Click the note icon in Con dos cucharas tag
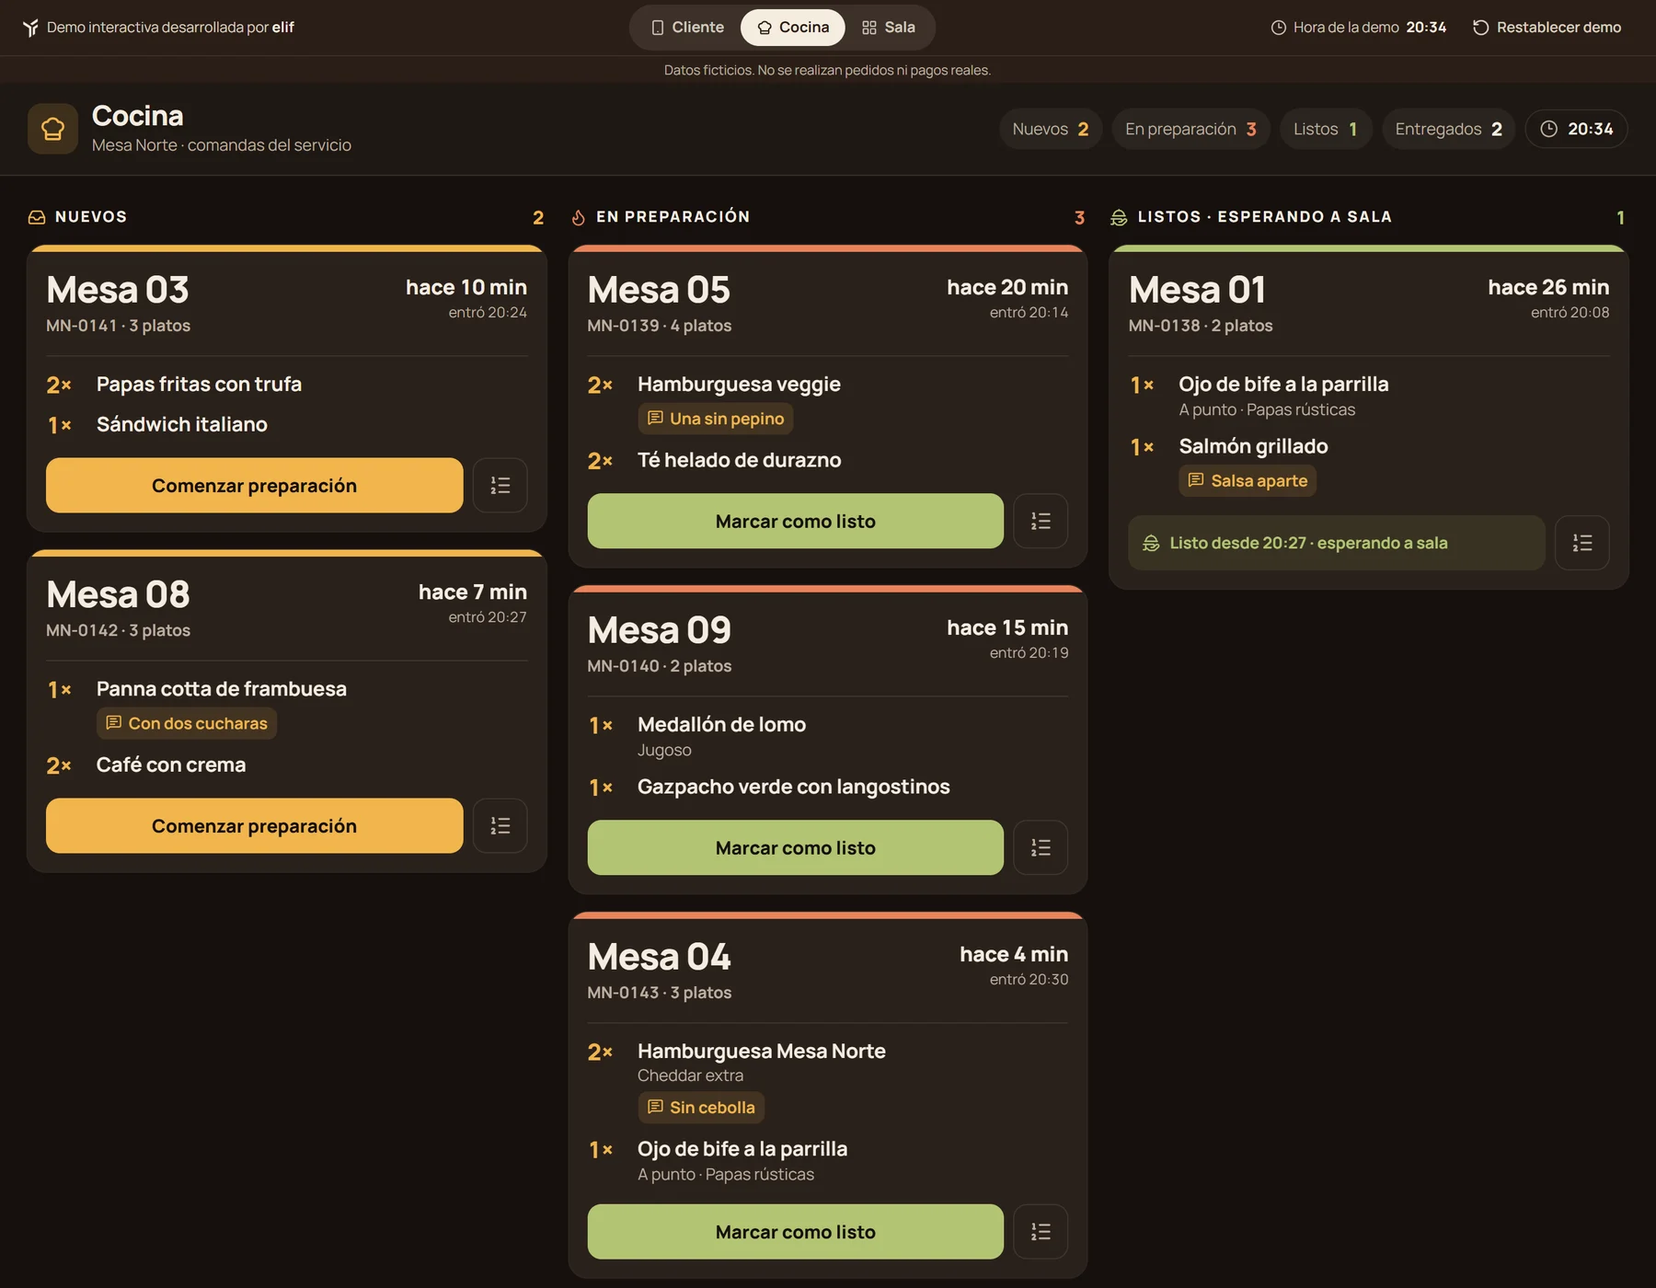 (x=114, y=722)
